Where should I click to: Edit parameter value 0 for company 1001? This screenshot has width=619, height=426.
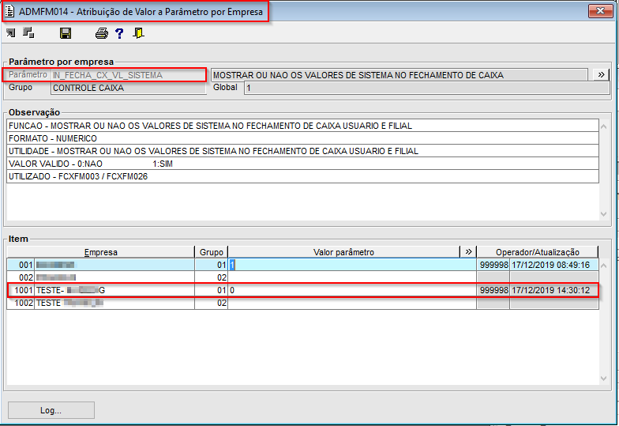352,290
